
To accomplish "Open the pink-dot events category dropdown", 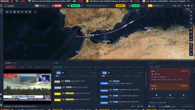I will pyautogui.click(x=141, y=67).
